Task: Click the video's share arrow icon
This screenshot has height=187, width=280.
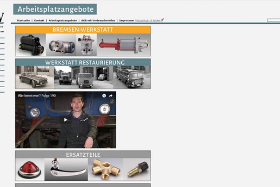Action: click(110, 95)
